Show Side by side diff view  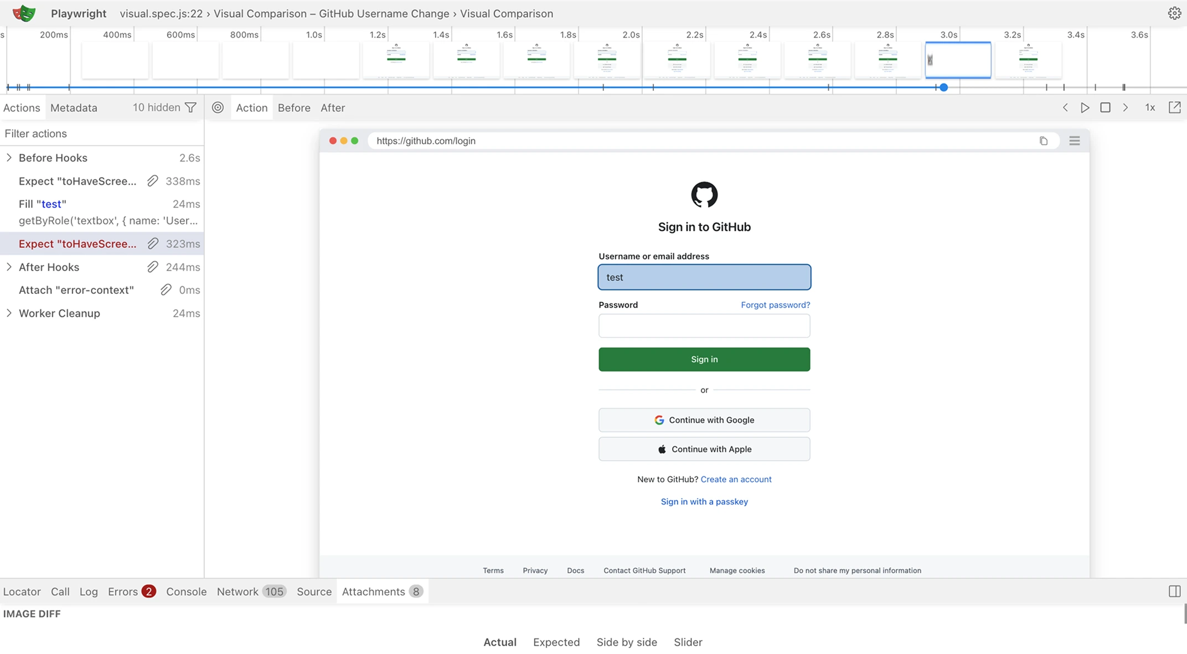coord(627,642)
